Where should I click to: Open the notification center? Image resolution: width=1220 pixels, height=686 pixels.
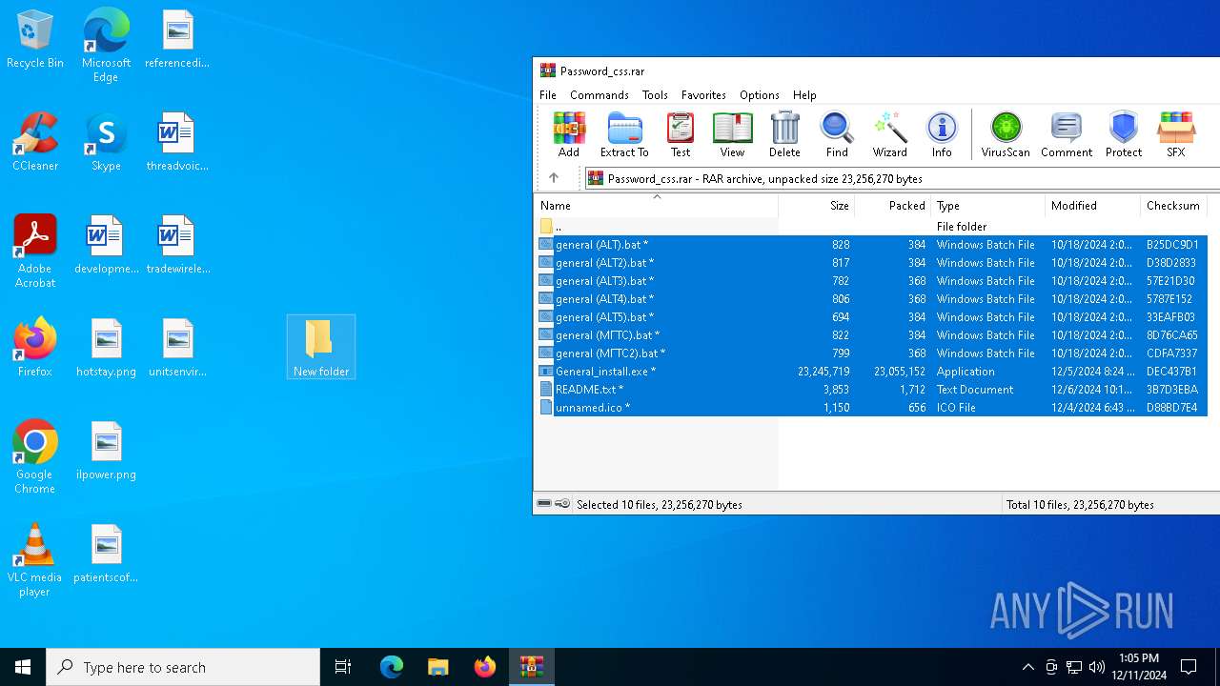click(x=1189, y=667)
